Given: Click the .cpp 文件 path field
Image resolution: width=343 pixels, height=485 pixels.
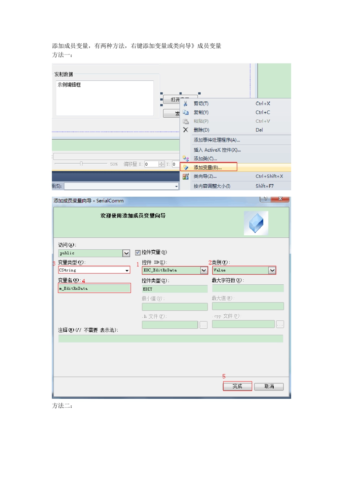Looking at the screenshot, I should click(243, 324).
